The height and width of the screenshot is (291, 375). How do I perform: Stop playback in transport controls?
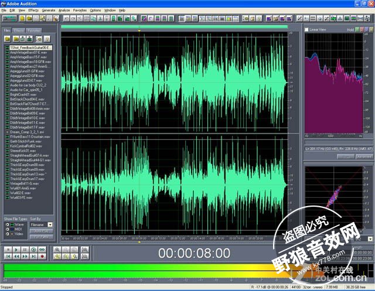pyautogui.click(x=8, y=249)
